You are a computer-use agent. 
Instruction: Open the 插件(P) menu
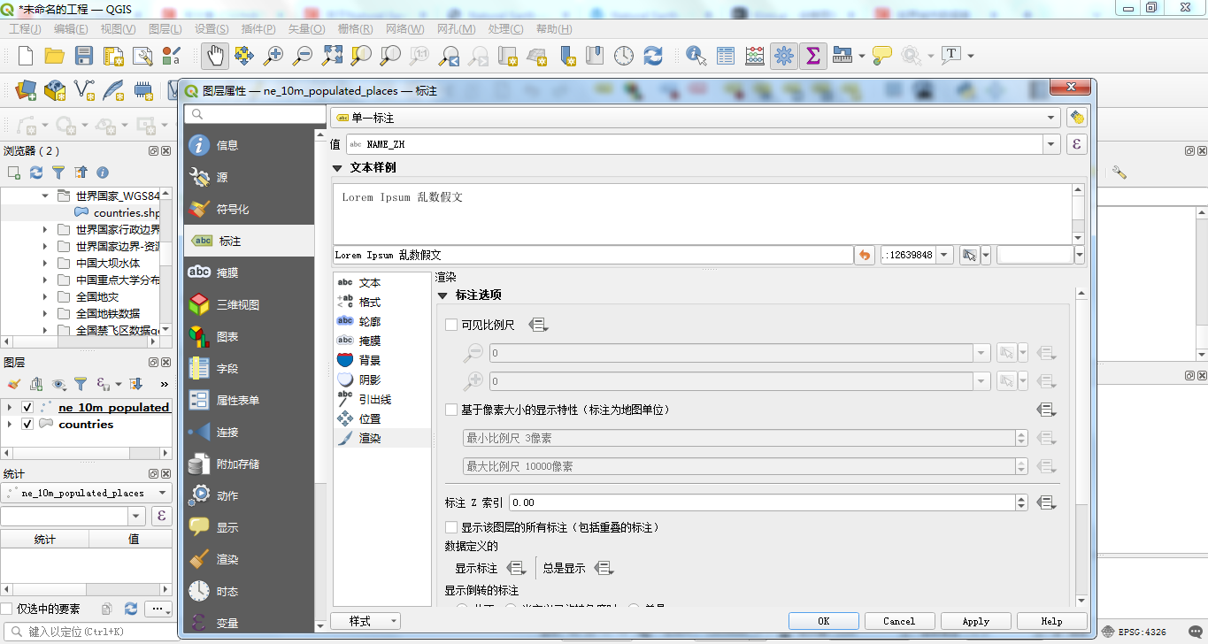pos(258,28)
